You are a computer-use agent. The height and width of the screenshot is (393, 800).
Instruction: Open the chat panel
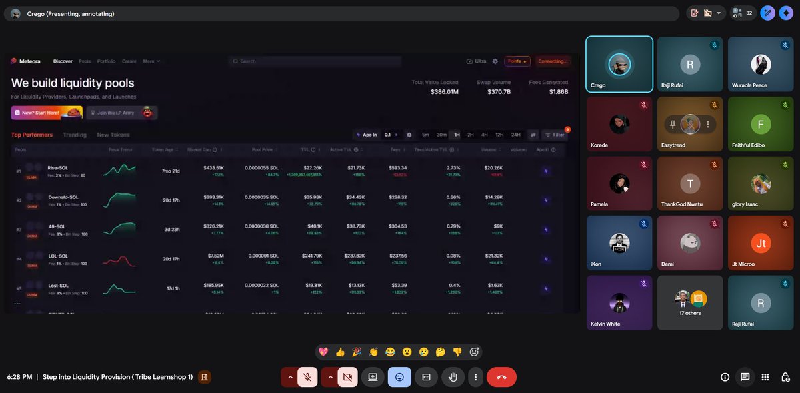745,377
